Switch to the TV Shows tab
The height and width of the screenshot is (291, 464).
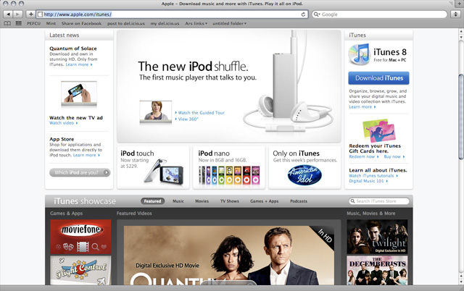point(229,201)
